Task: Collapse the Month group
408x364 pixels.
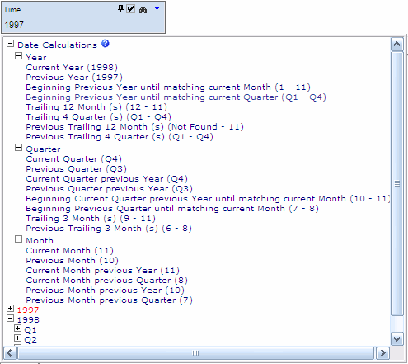Action: pyautogui.click(x=18, y=239)
